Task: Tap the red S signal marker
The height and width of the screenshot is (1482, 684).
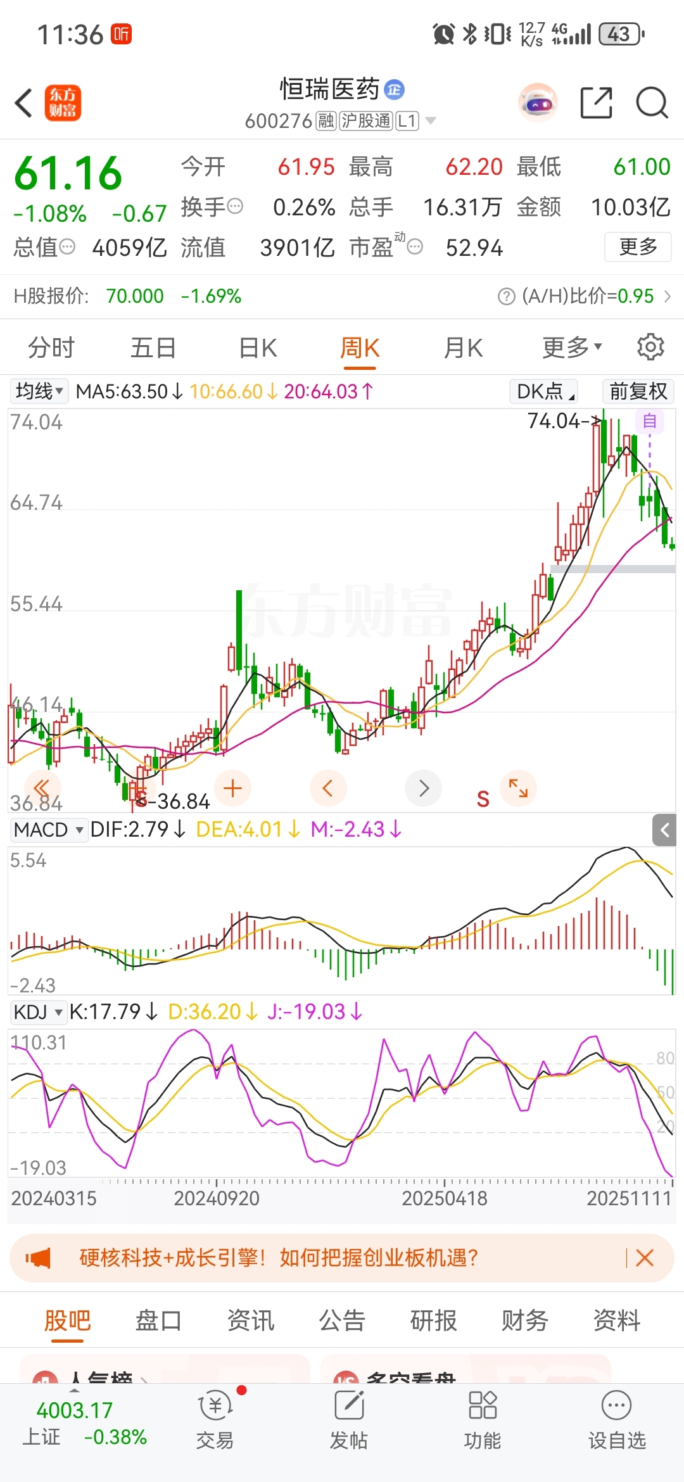Action: pos(483,799)
